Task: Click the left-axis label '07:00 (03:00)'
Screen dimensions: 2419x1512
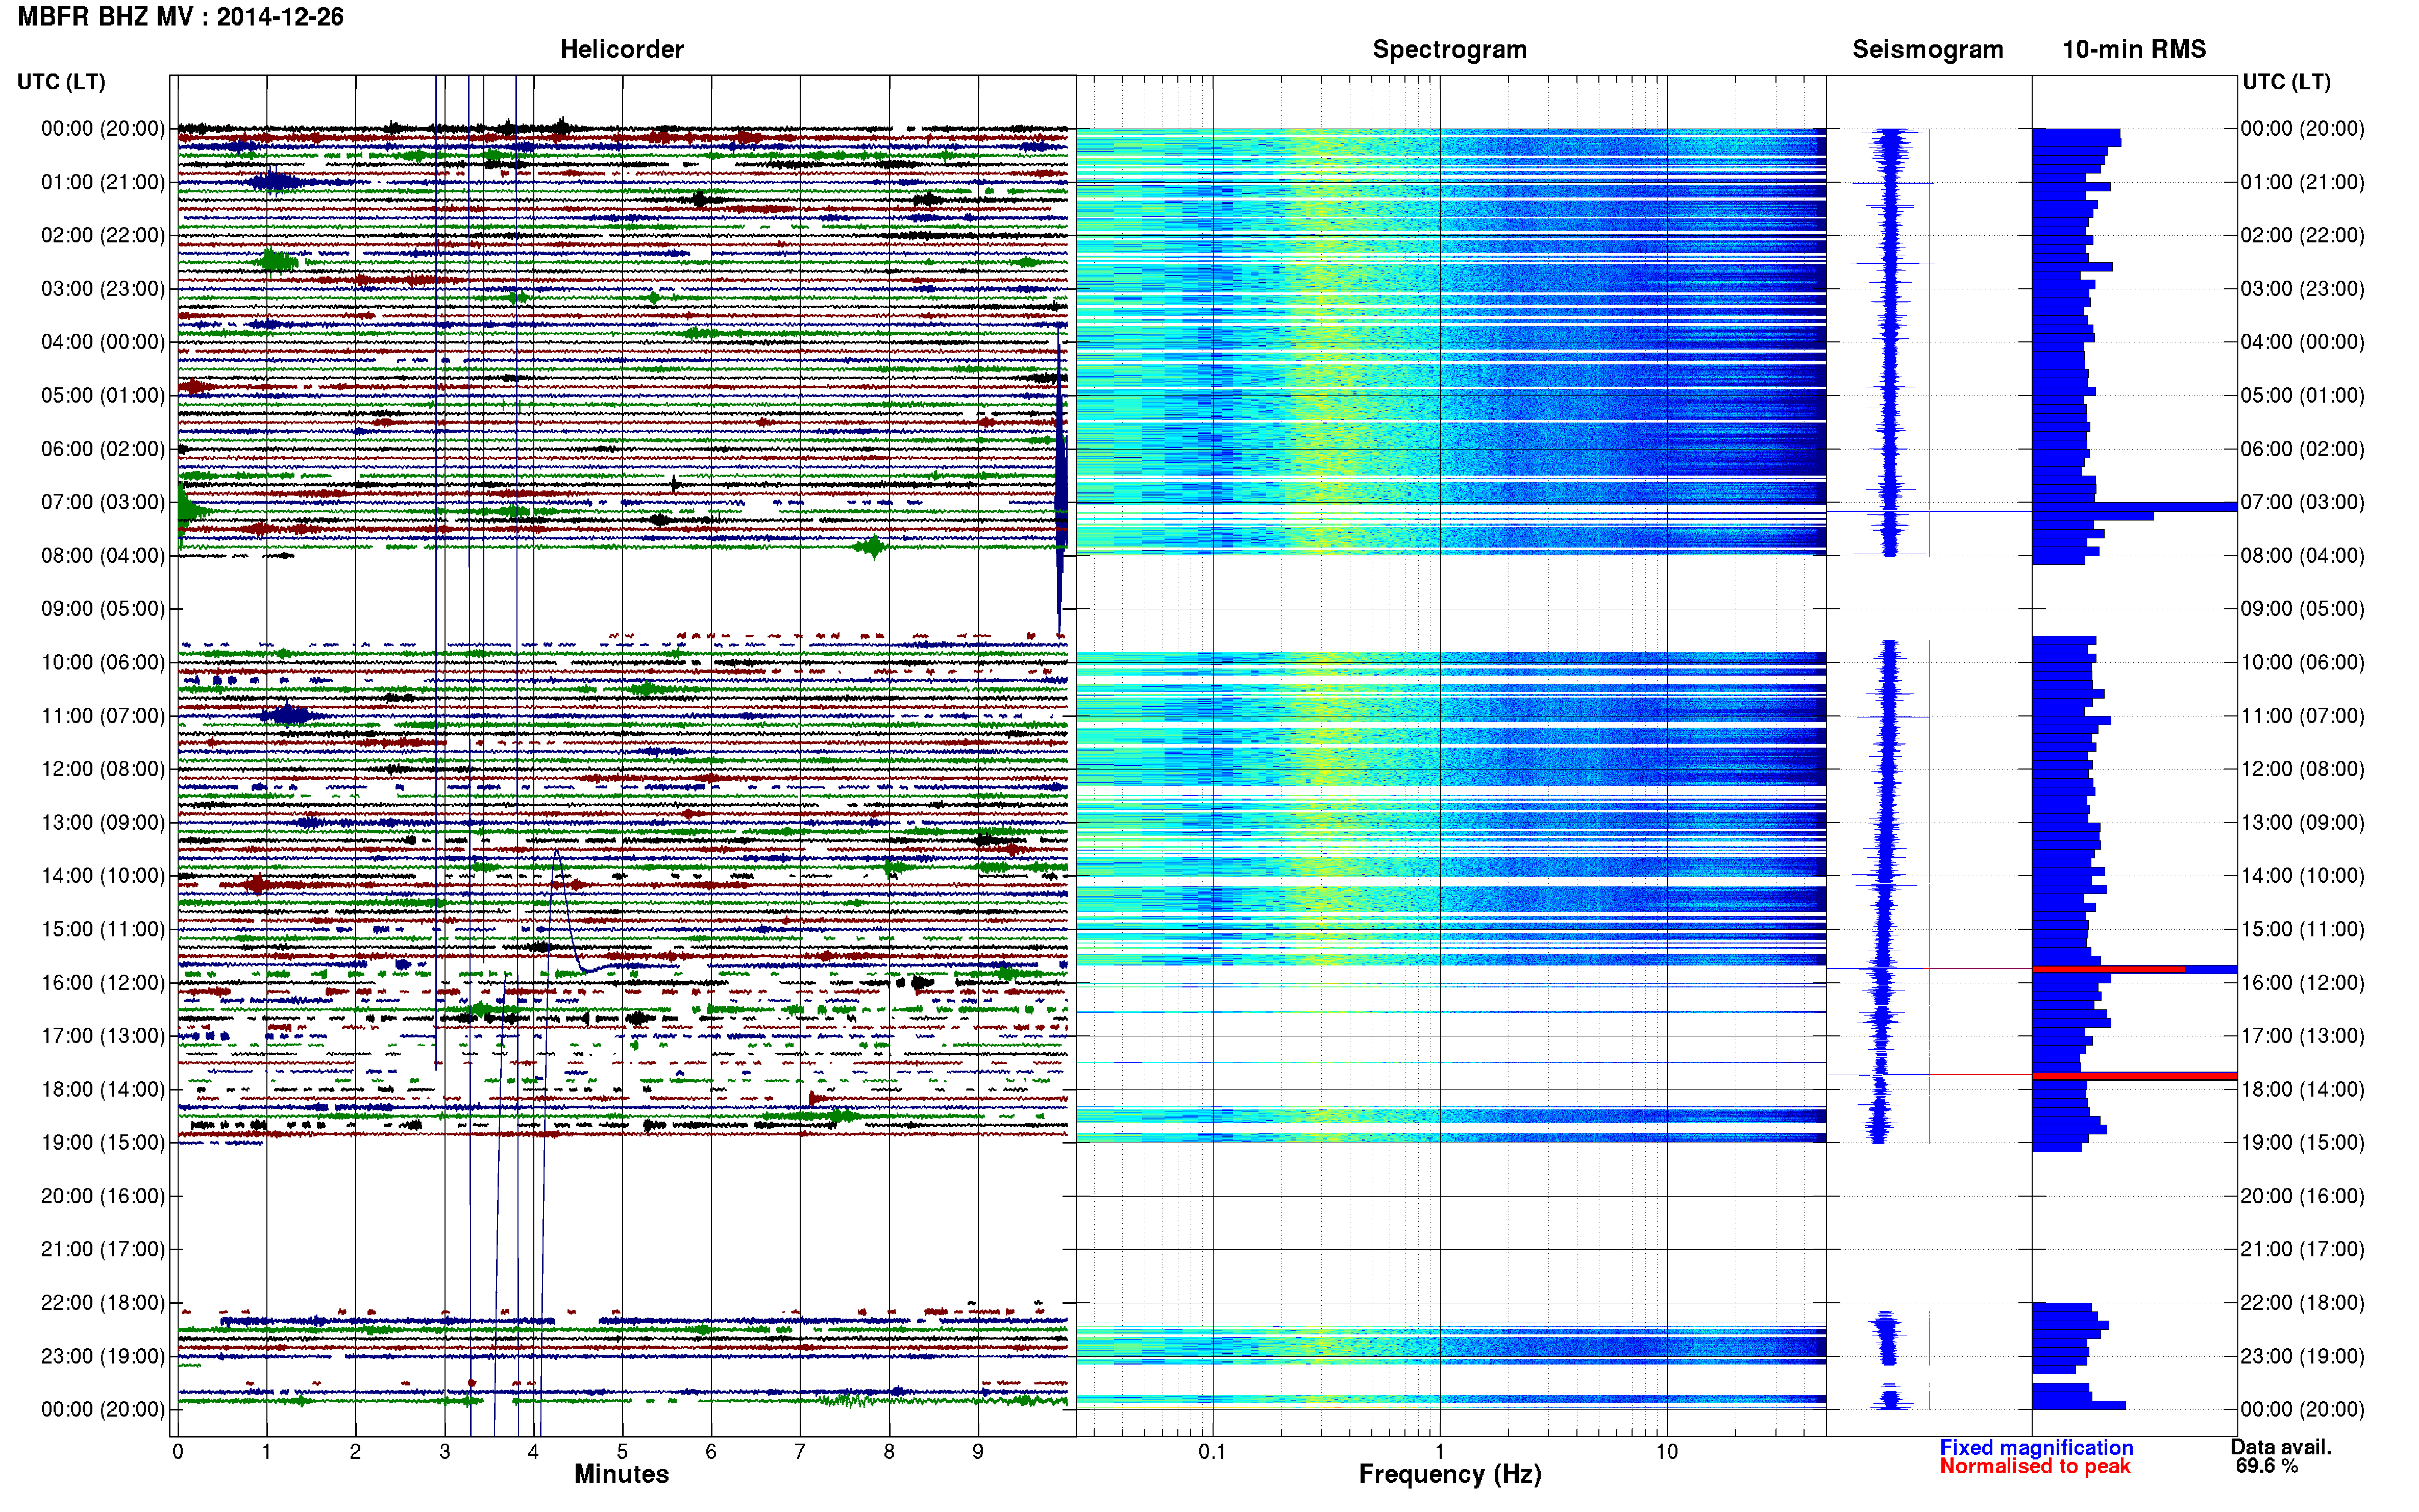Action: [x=103, y=502]
